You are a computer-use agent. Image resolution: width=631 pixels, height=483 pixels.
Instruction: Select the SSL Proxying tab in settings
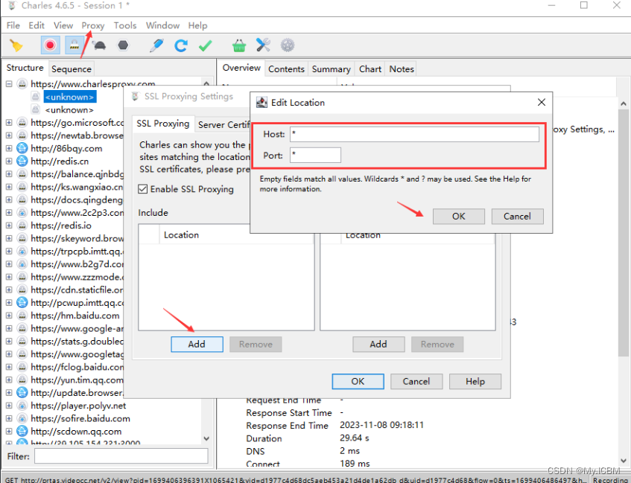coord(162,123)
